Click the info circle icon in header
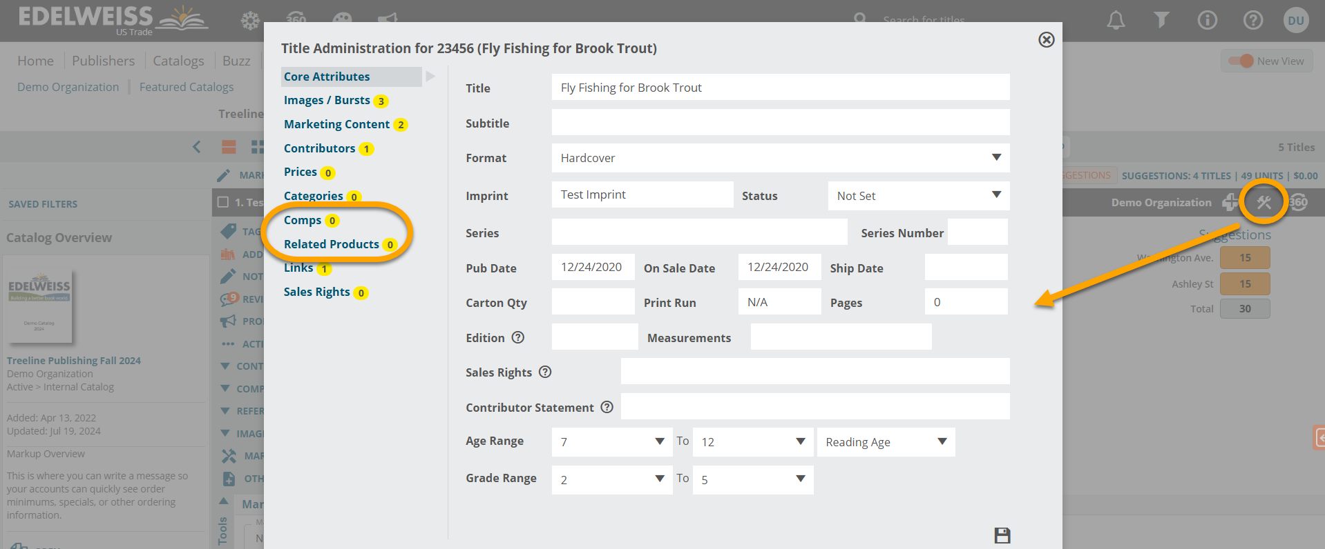This screenshot has height=549, width=1325. [1207, 21]
